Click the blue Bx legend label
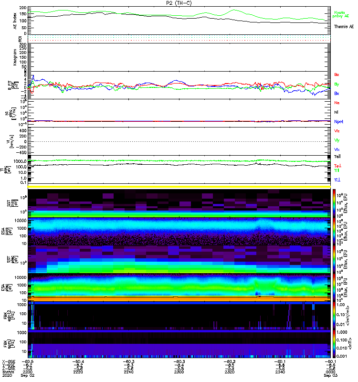358x382 pixels. tap(337, 93)
